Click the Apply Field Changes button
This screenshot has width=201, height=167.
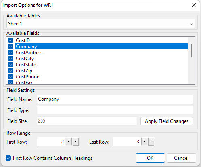[167, 121]
